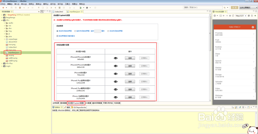The width and height of the screenshot is (258, 134).
Task: Open the 边改边看模式 view mode combo box
Action: (248, 7)
